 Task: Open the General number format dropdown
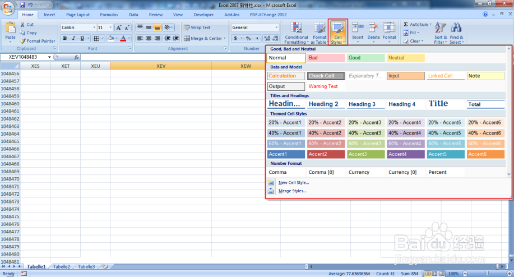click(x=276, y=27)
